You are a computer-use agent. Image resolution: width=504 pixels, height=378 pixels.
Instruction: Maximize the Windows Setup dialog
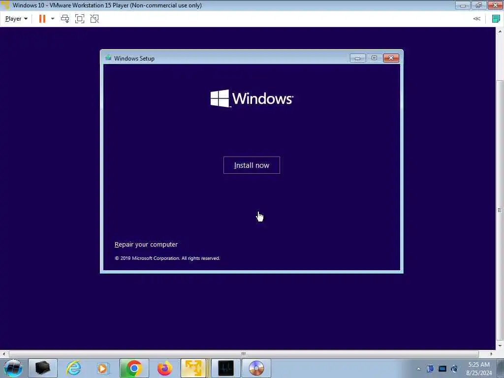[374, 58]
